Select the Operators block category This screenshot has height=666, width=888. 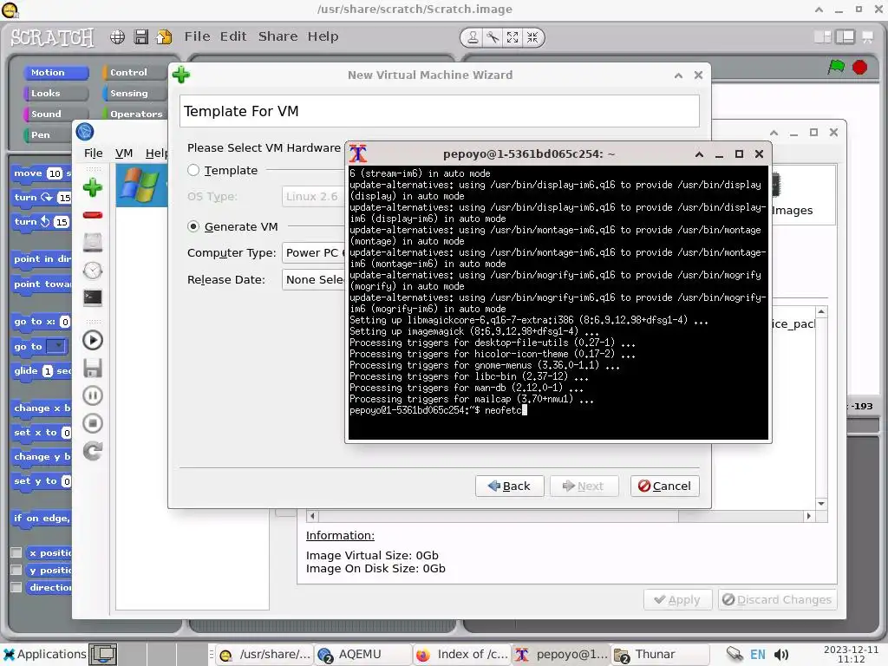click(x=134, y=114)
